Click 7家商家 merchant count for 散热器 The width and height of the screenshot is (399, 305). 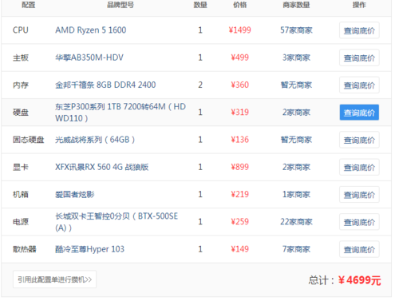coord(296,249)
